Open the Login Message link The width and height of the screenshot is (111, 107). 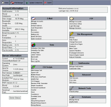point(75,26)
